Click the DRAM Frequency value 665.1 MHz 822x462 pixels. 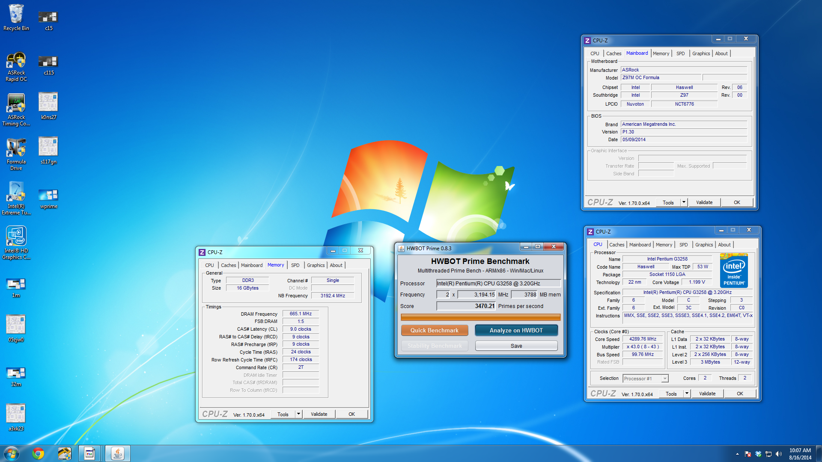pos(301,314)
